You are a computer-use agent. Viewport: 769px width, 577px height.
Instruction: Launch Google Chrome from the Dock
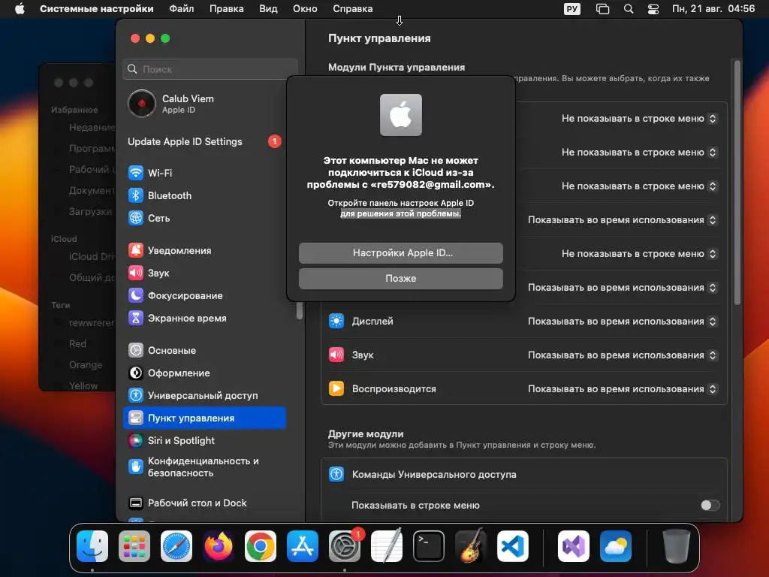(x=261, y=546)
